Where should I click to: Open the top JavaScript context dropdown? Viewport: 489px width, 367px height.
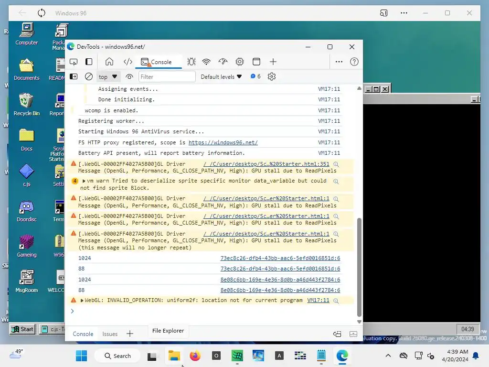[107, 77]
